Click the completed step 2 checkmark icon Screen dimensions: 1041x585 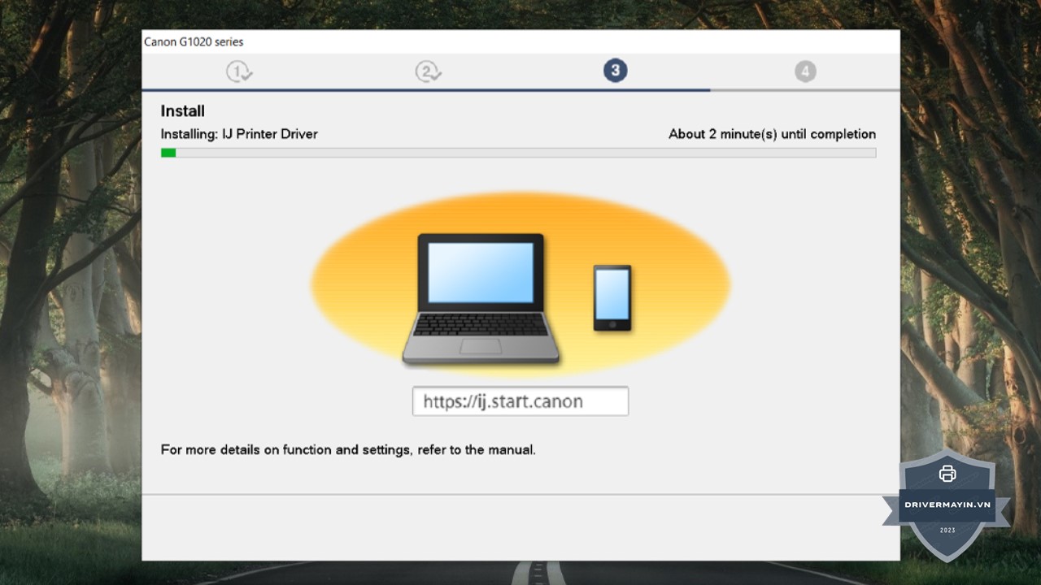click(x=428, y=71)
